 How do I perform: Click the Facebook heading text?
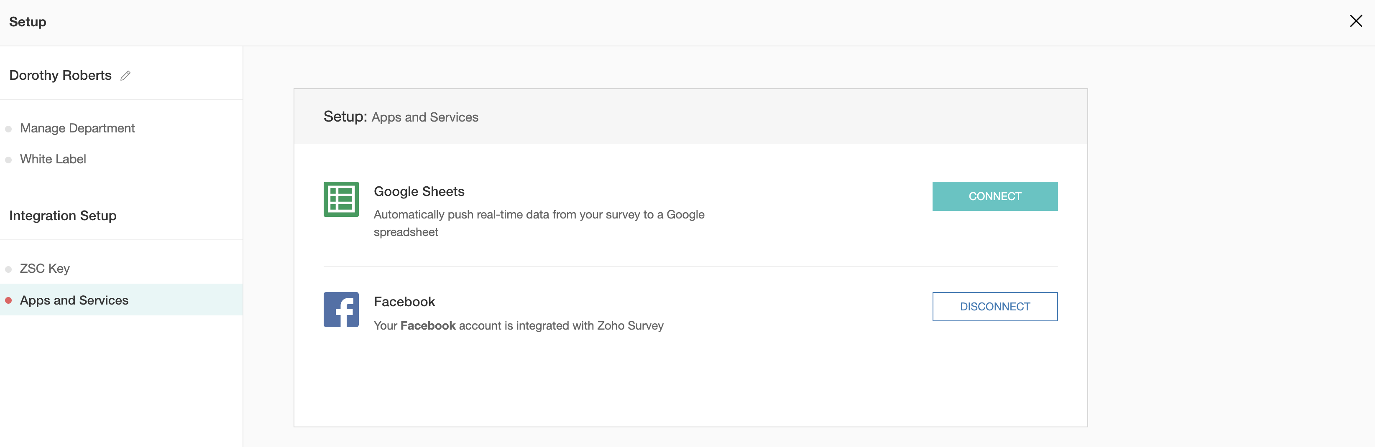point(404,302)
